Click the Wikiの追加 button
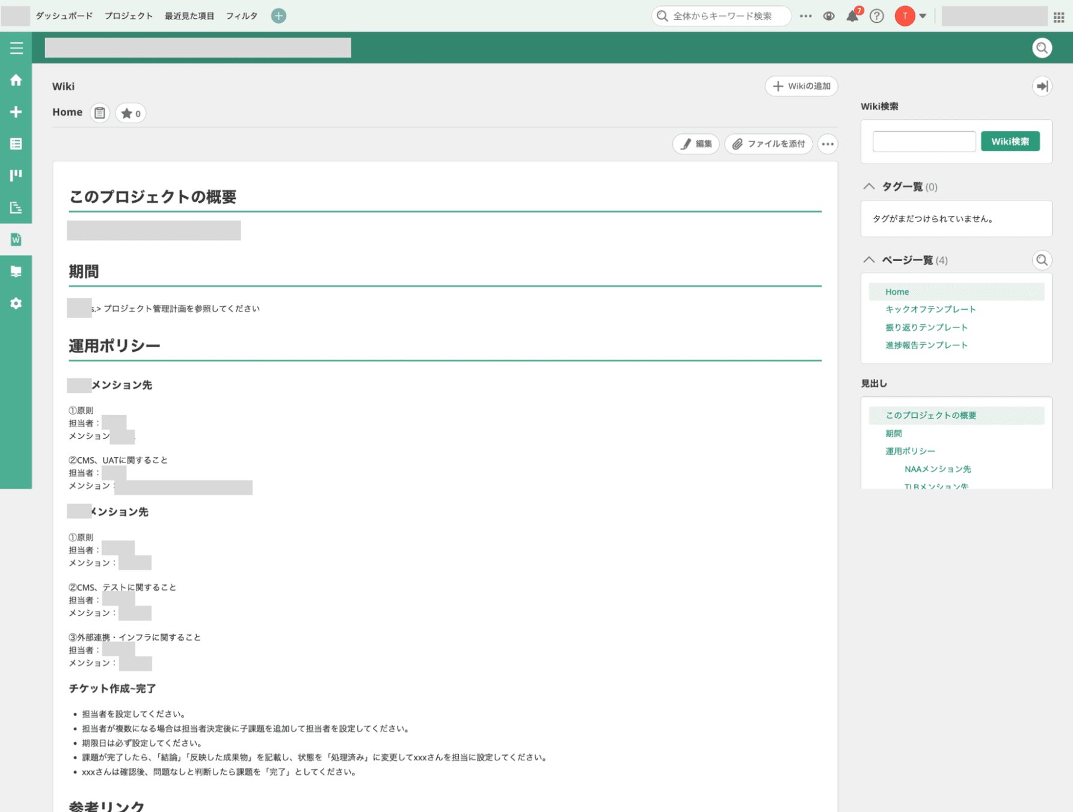Viewport: 1073px width, 812px height. [801, 86]
